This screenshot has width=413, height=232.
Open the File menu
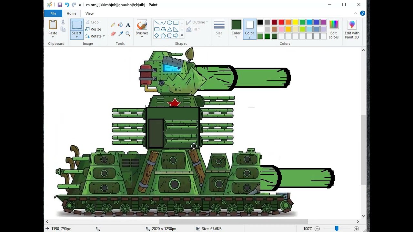click(x=53, y=14)
